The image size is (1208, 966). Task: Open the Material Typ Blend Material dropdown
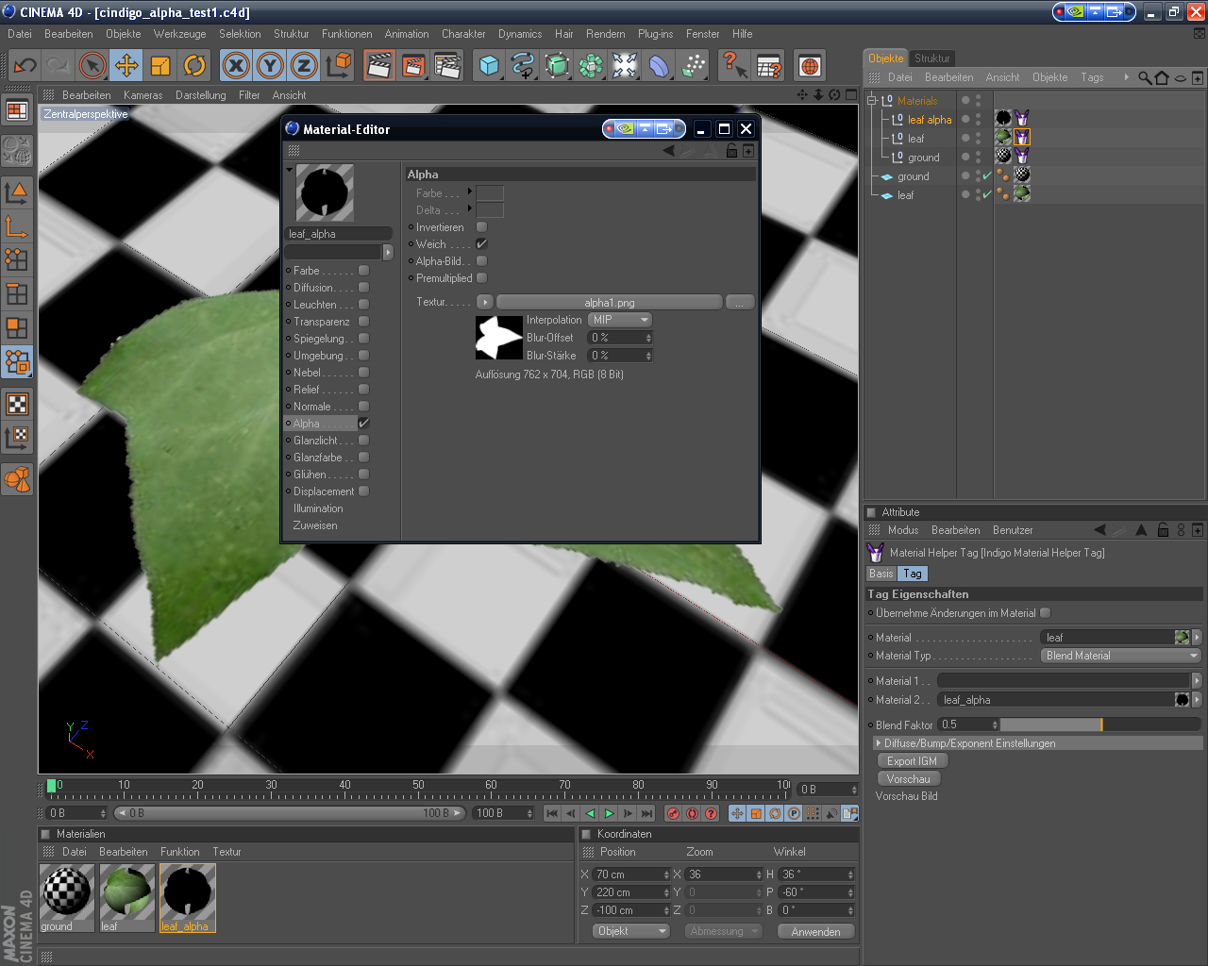[x=1120, y=656]
